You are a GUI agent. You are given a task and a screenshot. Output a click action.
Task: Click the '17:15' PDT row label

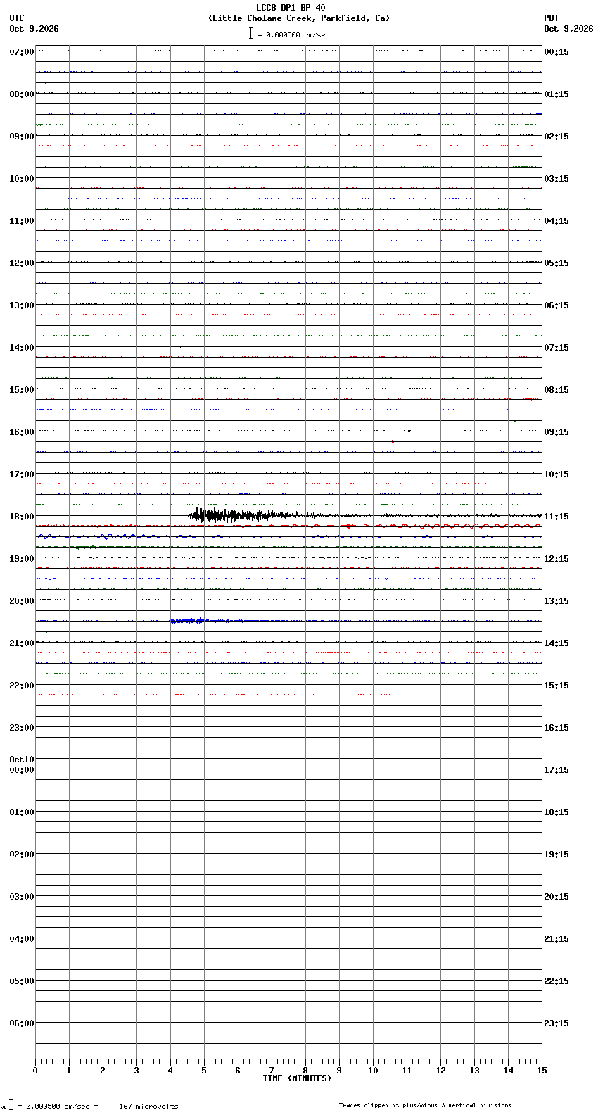pos(556,770)
